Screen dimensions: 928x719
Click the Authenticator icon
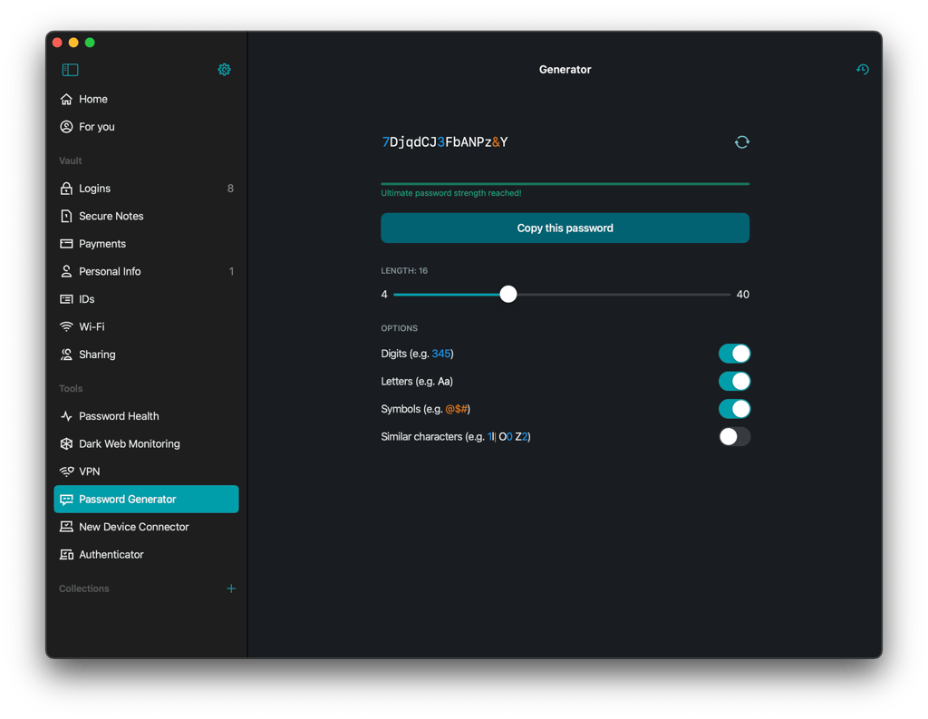click(66, 554)
